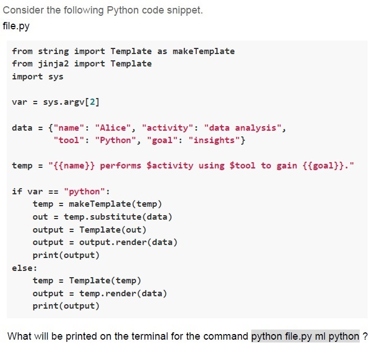Click the 'Consider the following Python code snippet' heading

pyautogui.click(x=103, y=10)
